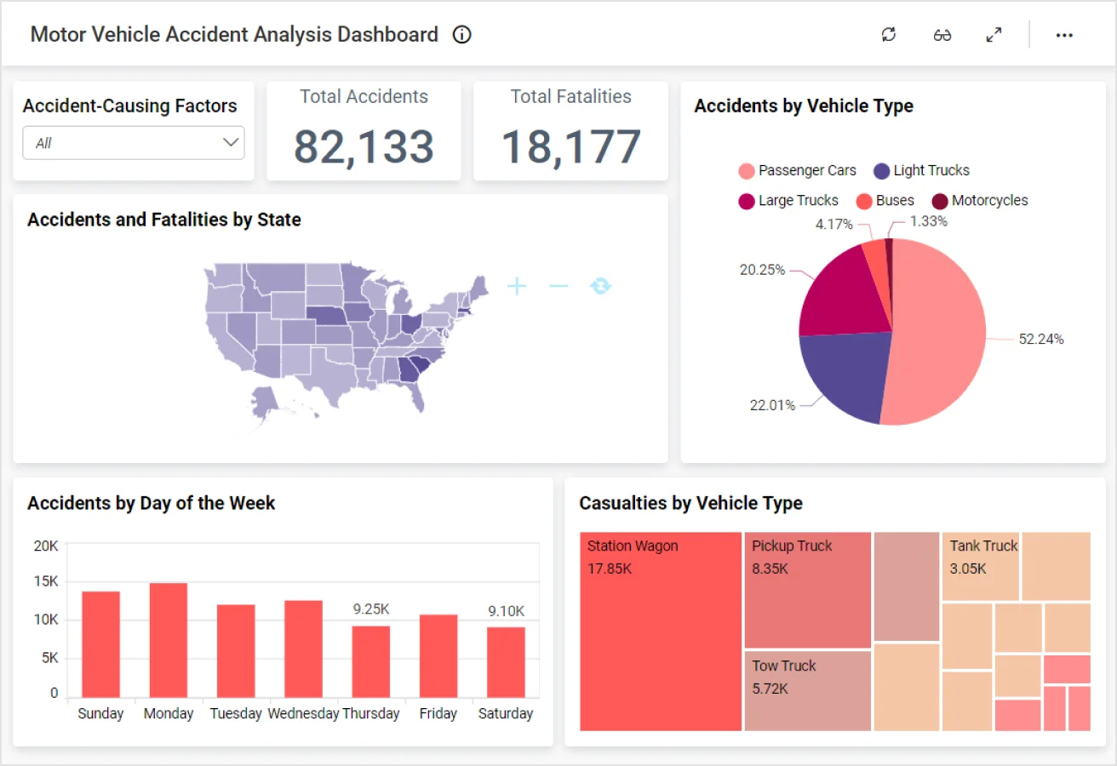Viewport: 1117px width, 766px height.
Task: Zoom out on the state map
Action: [x=558, y=286]
